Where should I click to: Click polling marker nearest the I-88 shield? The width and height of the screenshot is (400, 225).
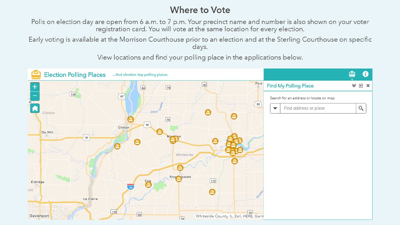point(149,184)
